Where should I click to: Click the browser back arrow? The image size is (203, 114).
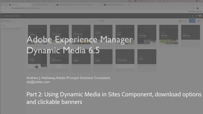pos(2,8)
